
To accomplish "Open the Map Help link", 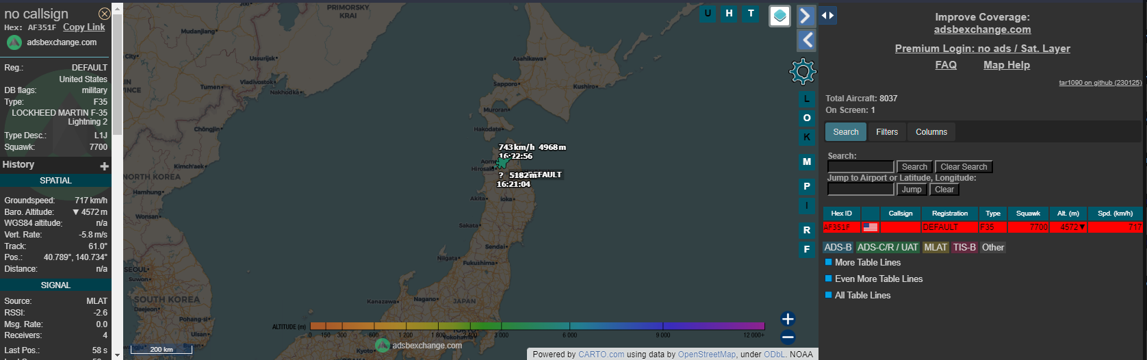I will 1006,65.
